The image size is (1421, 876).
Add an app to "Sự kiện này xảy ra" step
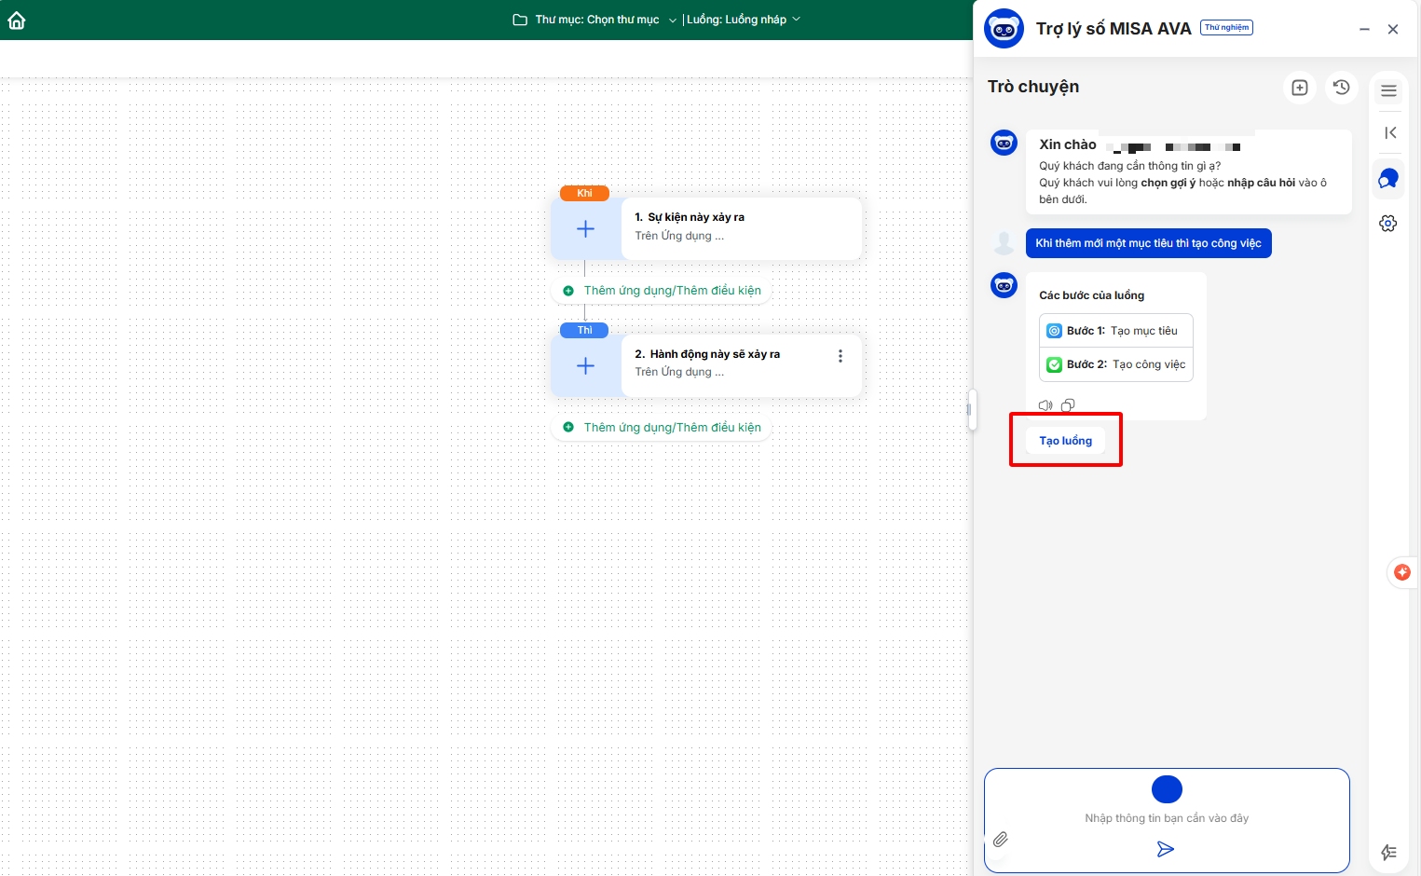pyautogui.click(x=585, y=229)
